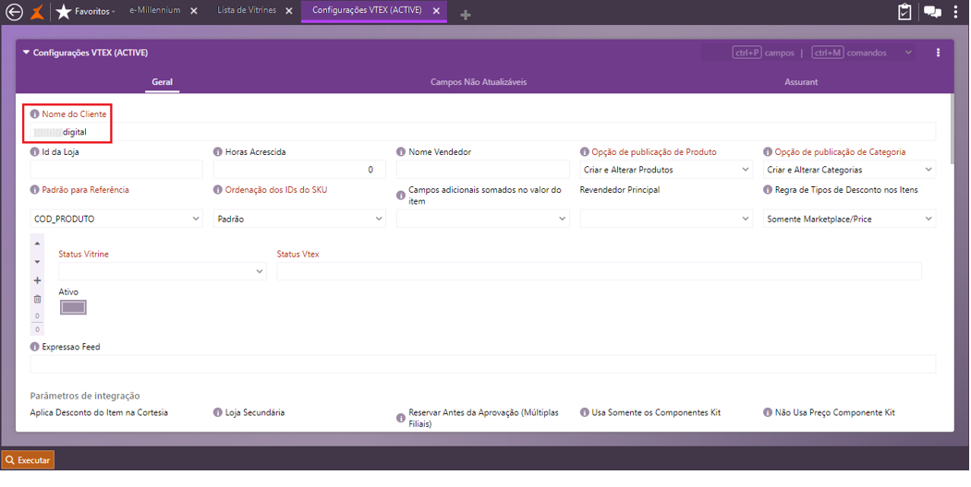Click the Aplica Desconto do Item na Cortesia label
Image resolution: width=971 pixels, height=487 pixels.
[99, 413]
